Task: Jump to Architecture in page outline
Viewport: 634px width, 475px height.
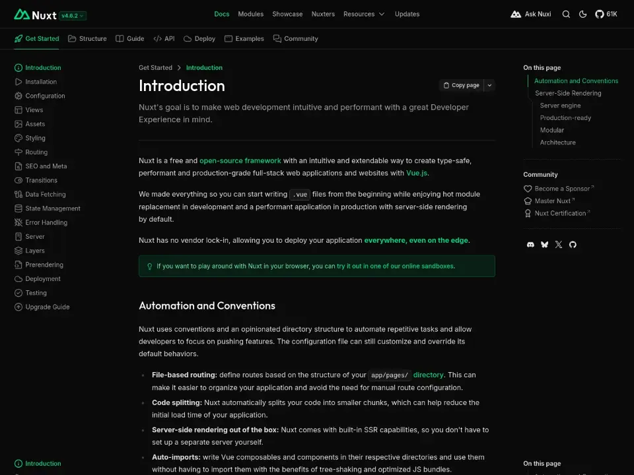Action: click(558, 142)
